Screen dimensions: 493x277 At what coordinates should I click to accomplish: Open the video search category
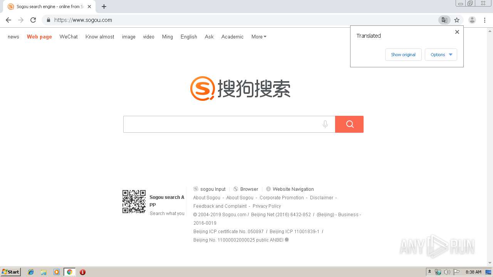(149, 37)
